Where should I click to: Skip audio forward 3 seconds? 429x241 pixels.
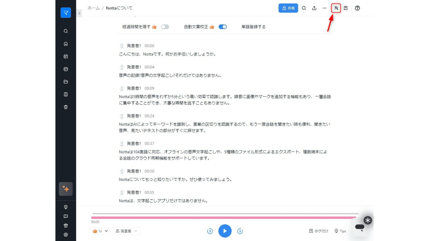click(240, 231)
